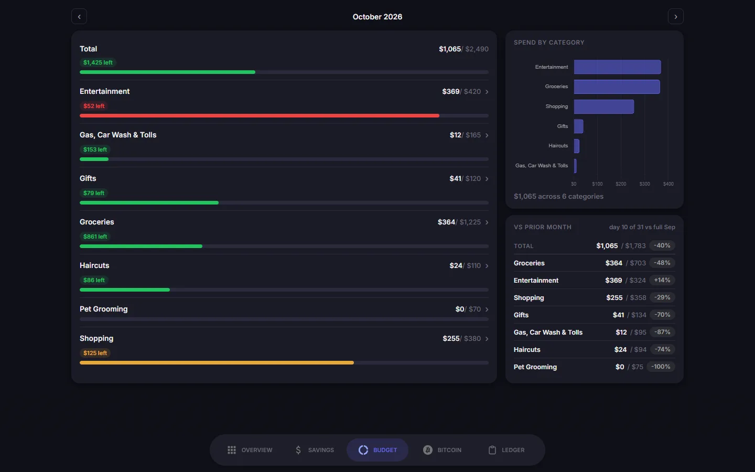The height and width of the screenshot is (472, 755).
Task: Click the Haircuts bar in the chart
Action: coord(577,146)
